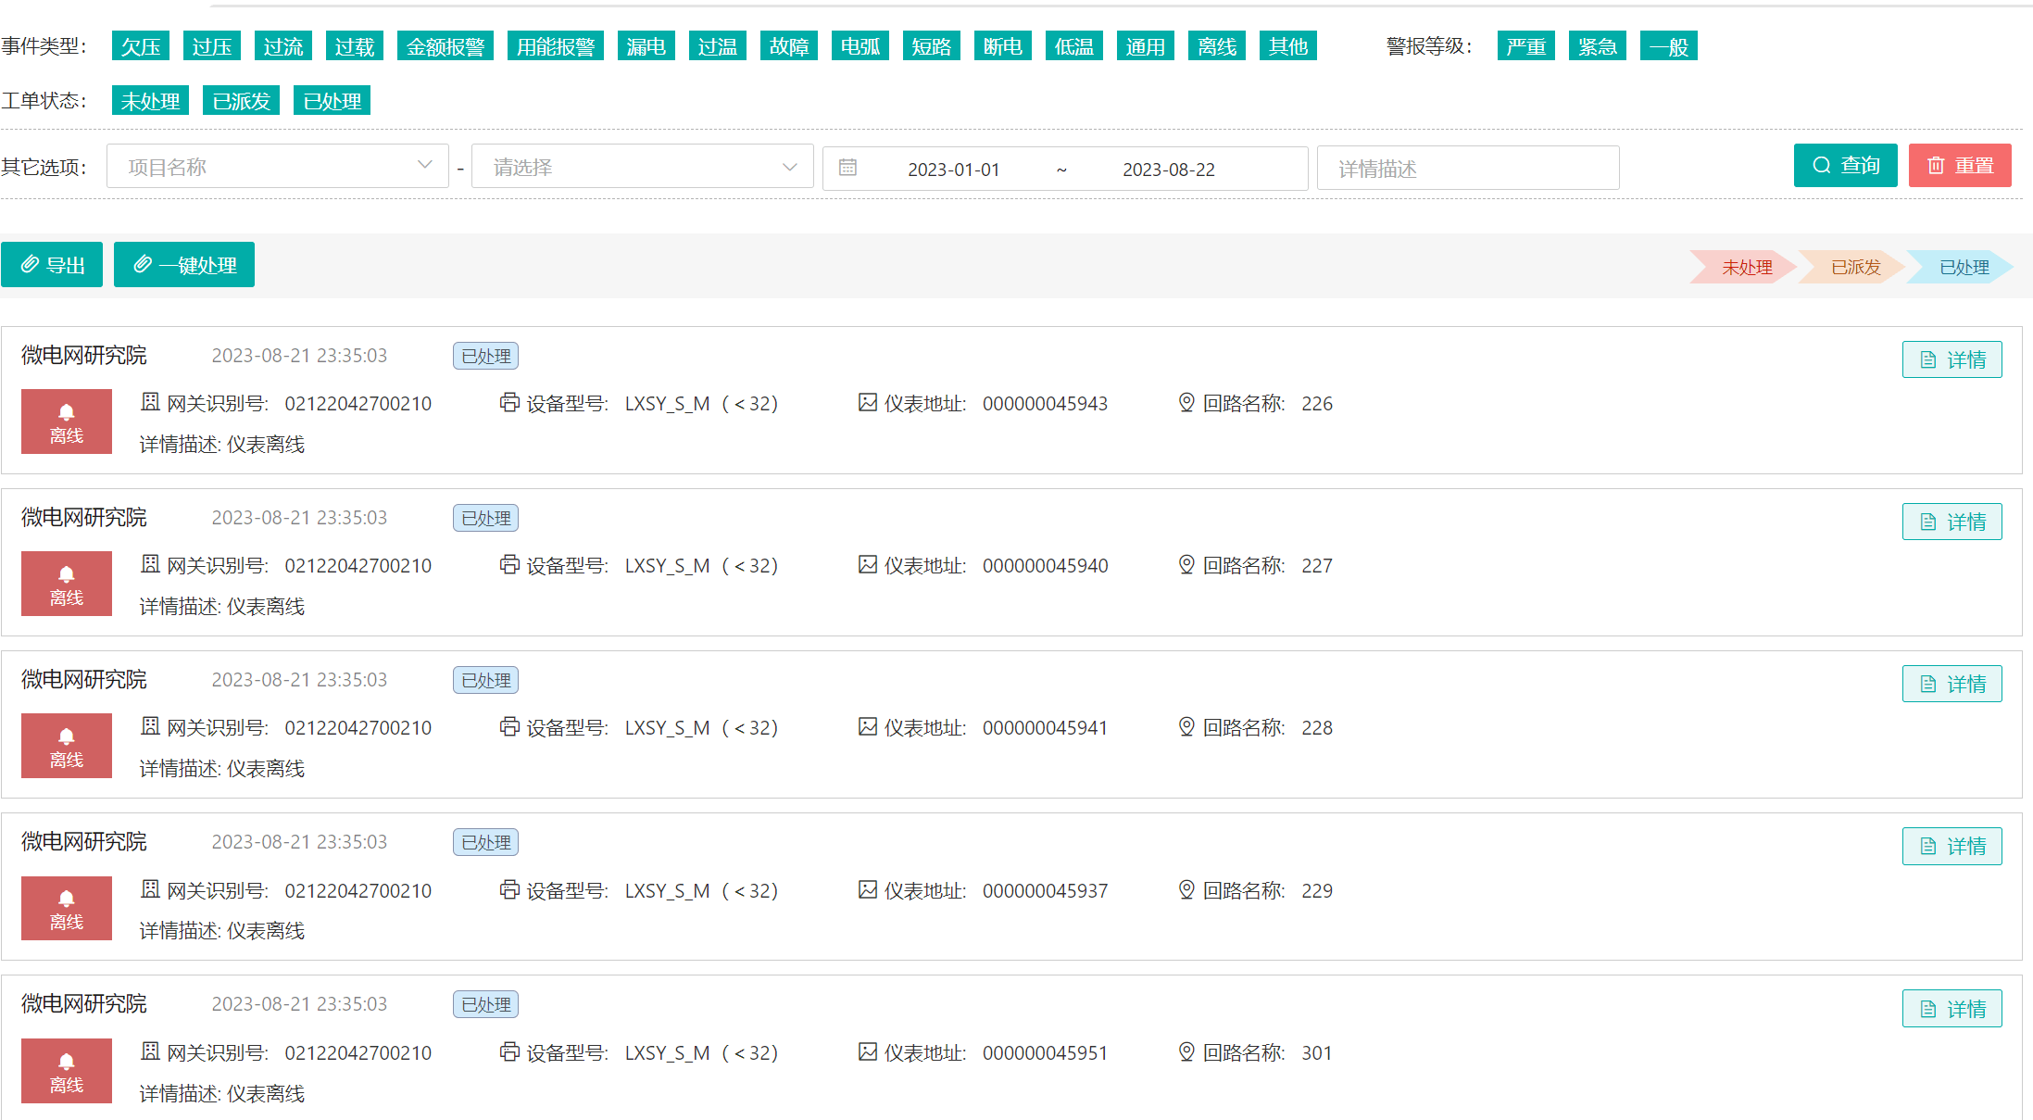Toggle the 严重 alarm level filter
This screenshot has width=2033, height=1120.
pos(1525,46)
